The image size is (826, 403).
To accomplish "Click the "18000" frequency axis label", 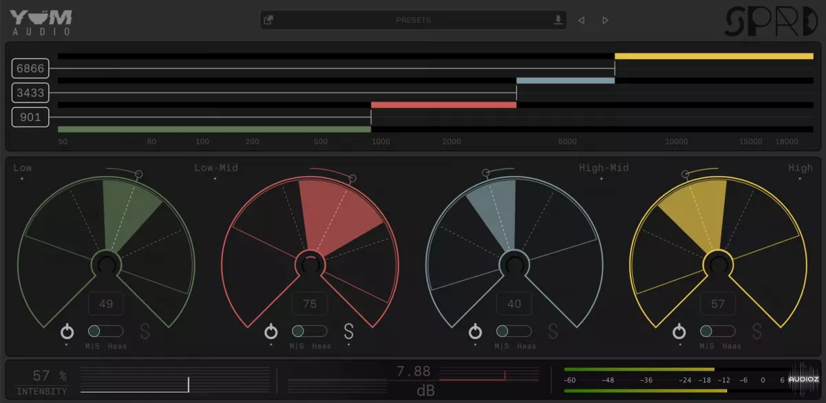I will pos(787,142).
